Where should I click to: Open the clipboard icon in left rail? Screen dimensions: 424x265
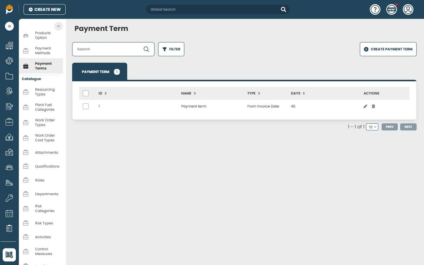coord(9,228)
